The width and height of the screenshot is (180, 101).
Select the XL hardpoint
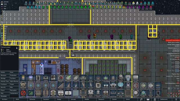(x=53, y=86)
